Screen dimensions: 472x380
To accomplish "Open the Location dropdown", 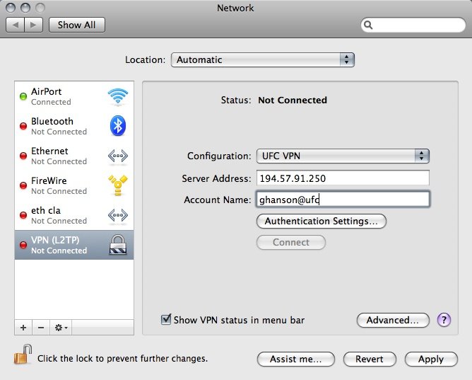I will click(x=262, y=60).
